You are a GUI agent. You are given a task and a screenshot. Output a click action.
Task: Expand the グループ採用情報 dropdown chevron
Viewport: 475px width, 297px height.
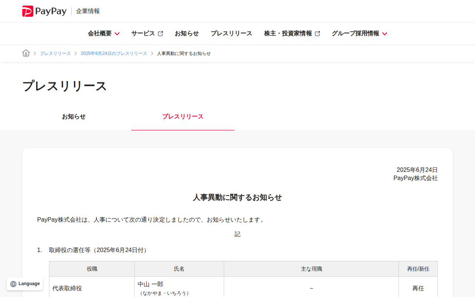[x=384, y=34]
